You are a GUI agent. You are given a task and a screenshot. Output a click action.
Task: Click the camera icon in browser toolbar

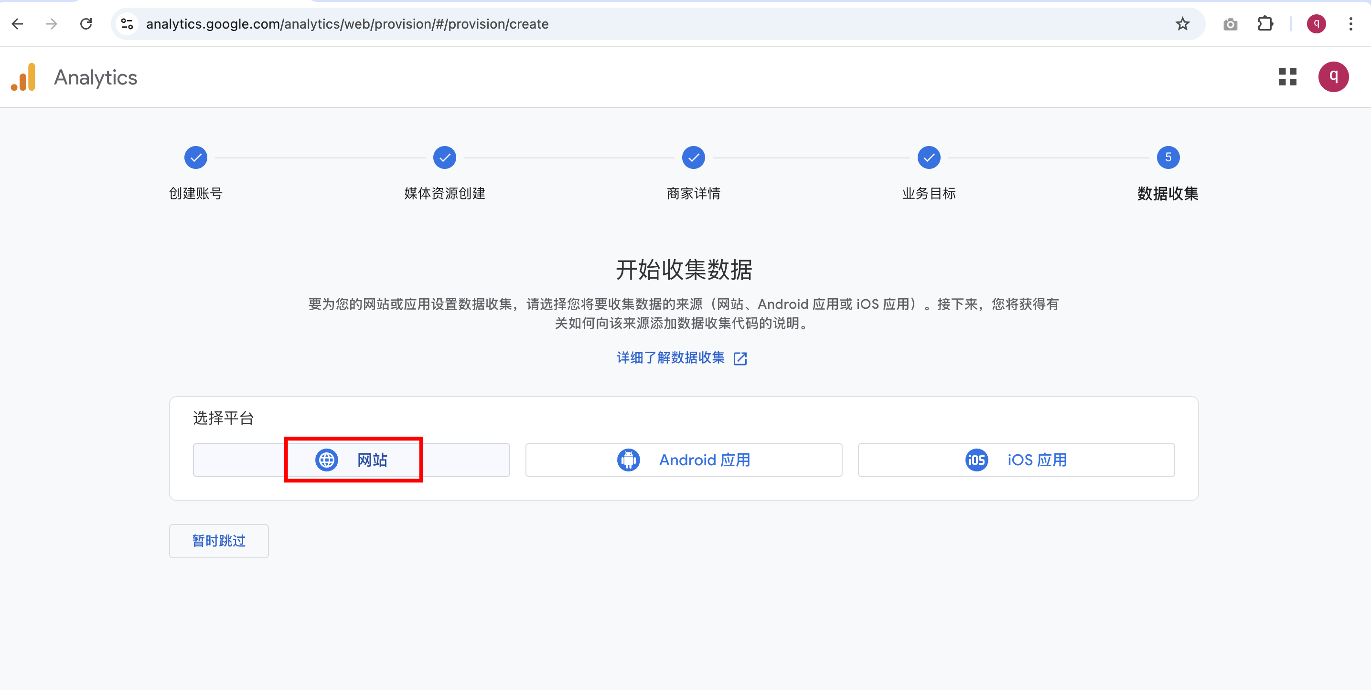point(1230,24)
